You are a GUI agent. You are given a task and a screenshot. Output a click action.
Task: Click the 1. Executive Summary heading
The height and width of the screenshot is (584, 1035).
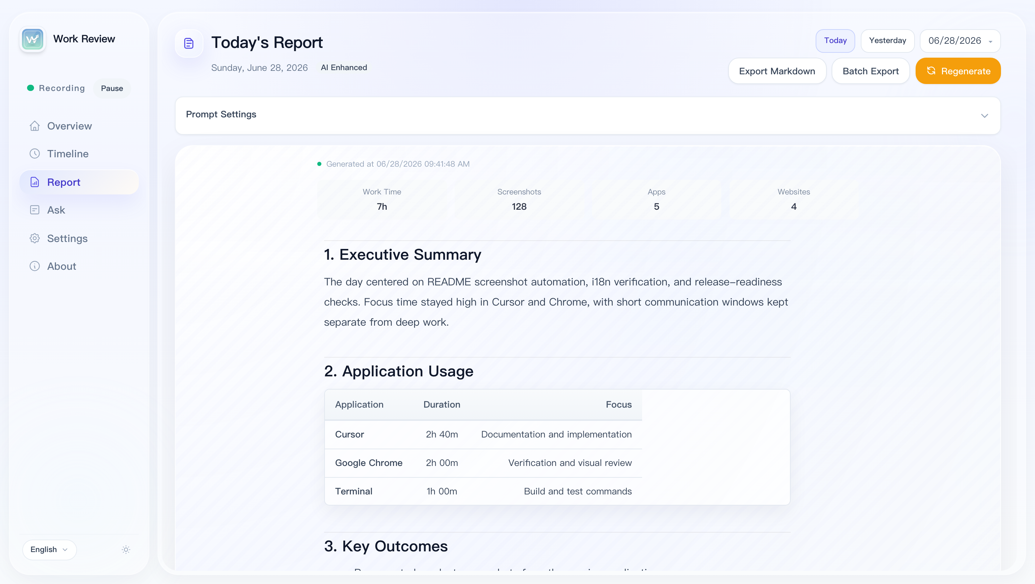(403, 255)
